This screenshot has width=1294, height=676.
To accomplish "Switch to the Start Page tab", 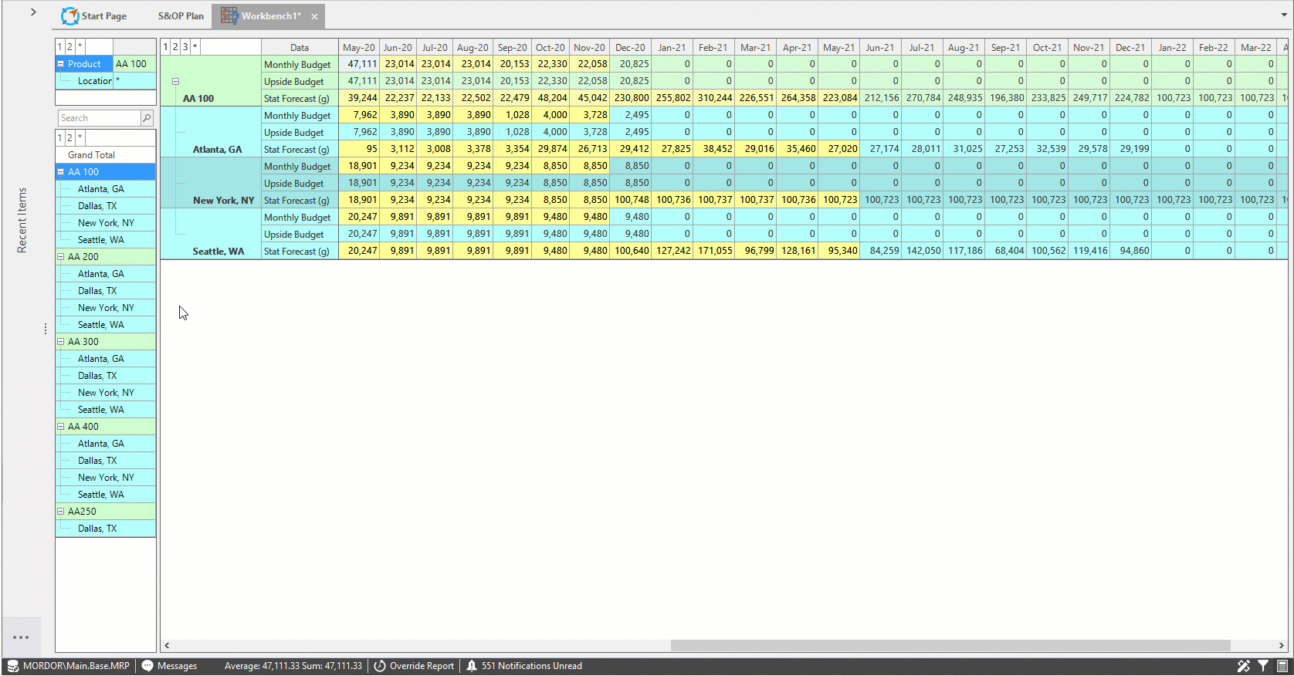I will click(x=93, y=15).
